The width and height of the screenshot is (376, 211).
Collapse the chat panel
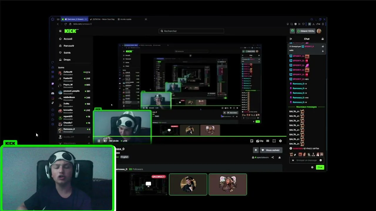point(291,39)
